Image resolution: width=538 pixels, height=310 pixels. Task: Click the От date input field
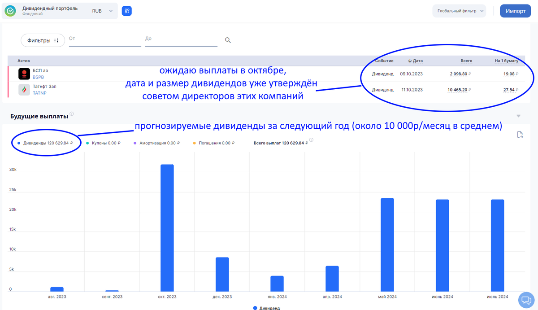(103, 40)
